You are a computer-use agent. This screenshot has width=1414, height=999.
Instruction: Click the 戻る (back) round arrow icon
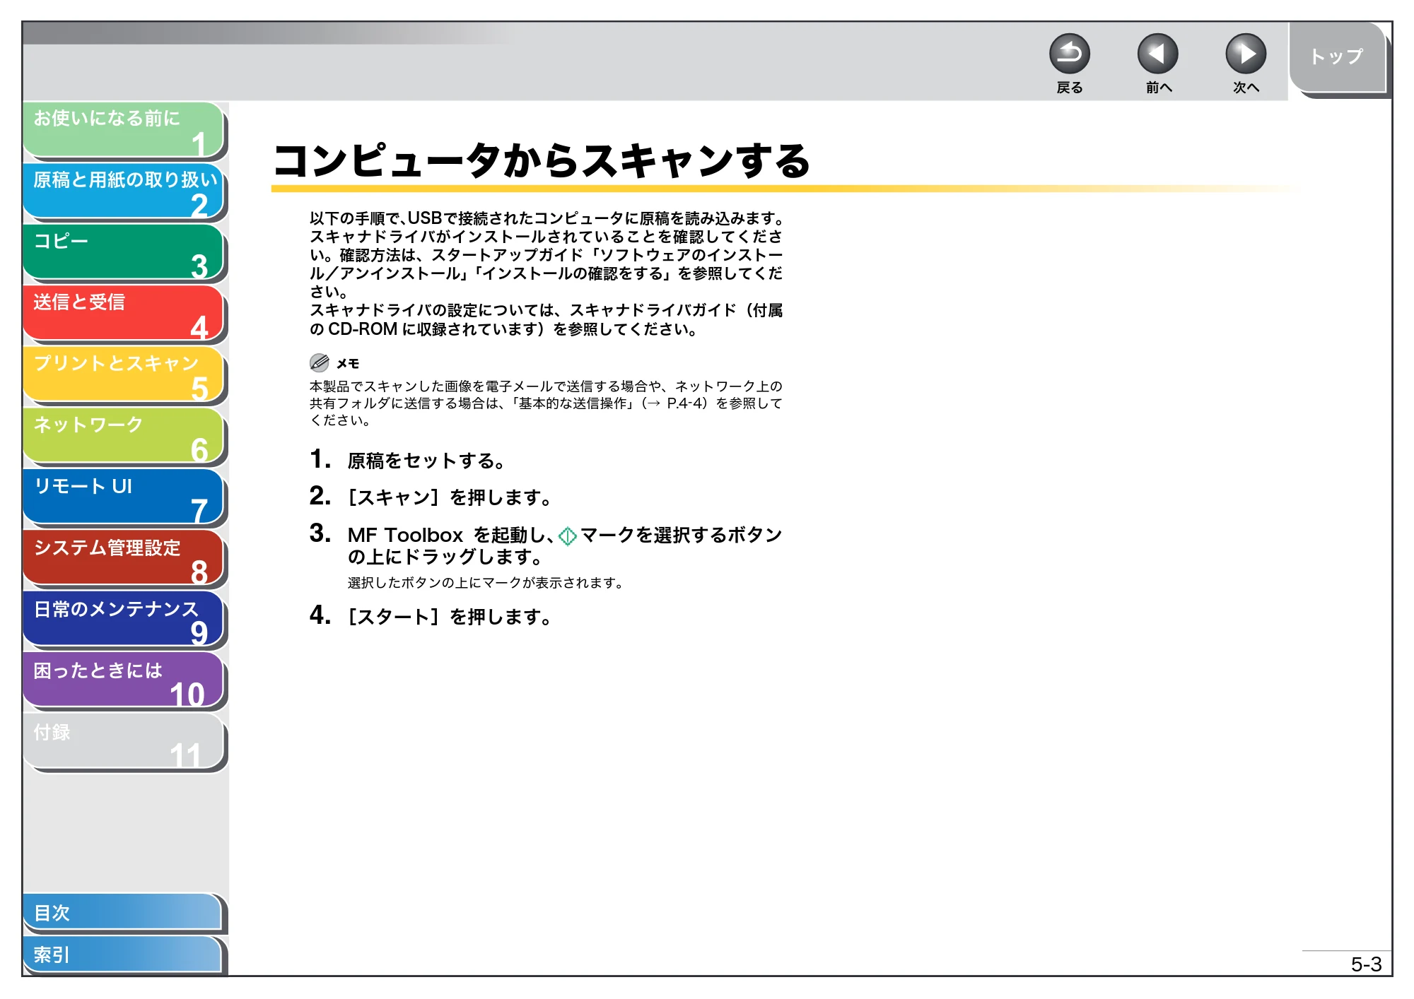click(1069, 54)
